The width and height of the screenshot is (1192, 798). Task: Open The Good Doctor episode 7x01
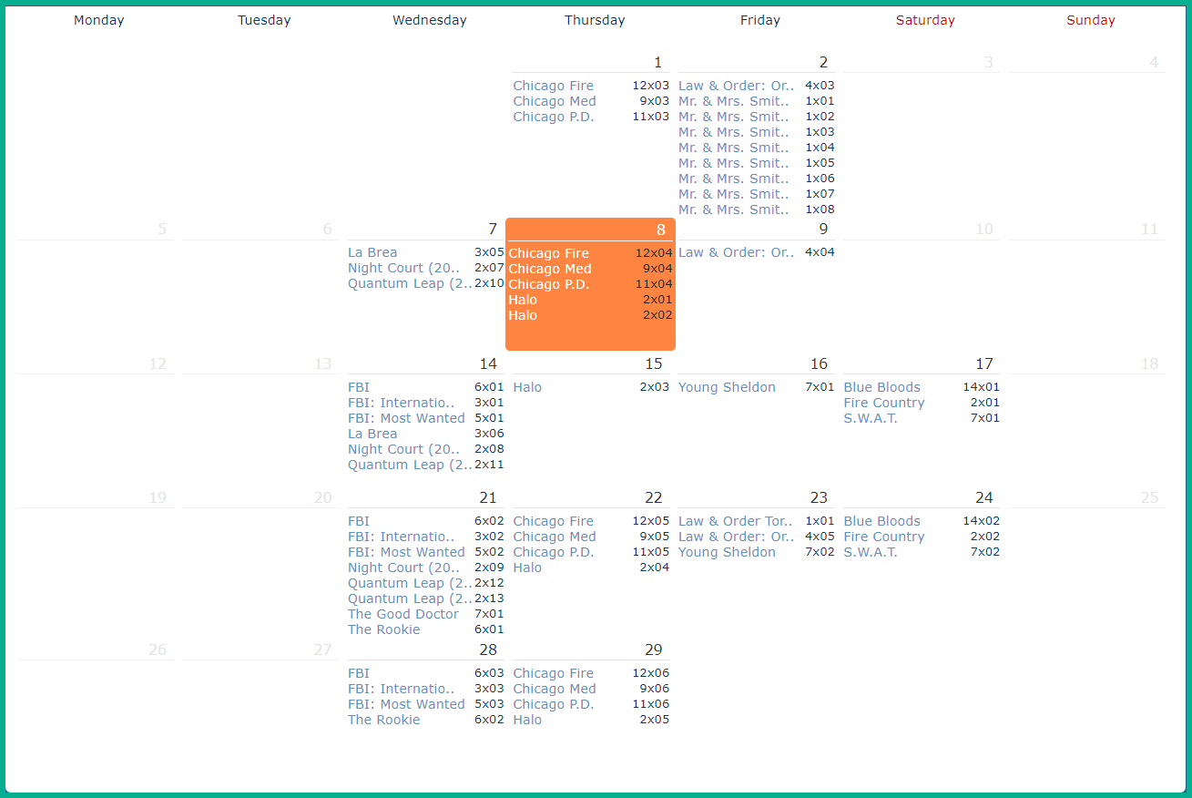point(403,614)
